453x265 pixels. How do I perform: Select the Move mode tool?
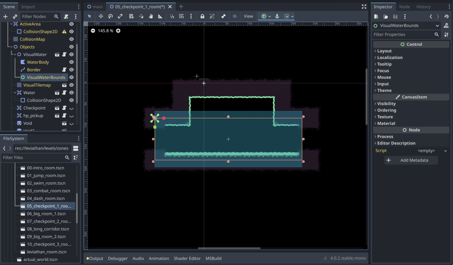pos(101,16)
